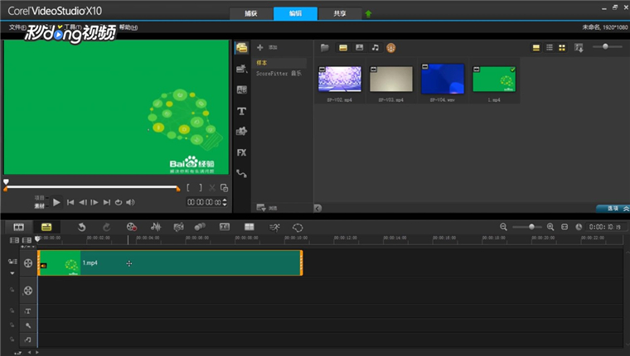Switch to the 捕获 capture tab
Image resolution: width=630 pixels, height=356 pixels.
251,13
